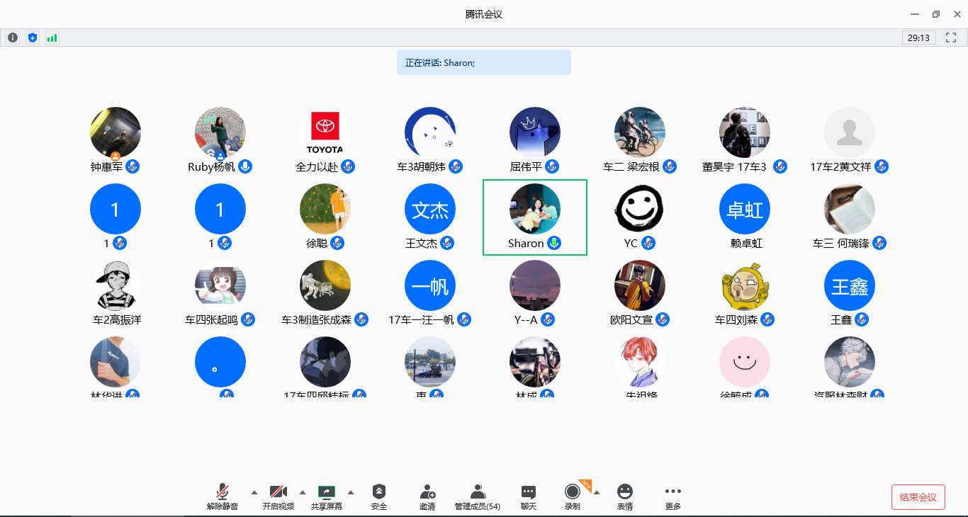Expand share options arrow beside 共享屏幕

[351, 492]
